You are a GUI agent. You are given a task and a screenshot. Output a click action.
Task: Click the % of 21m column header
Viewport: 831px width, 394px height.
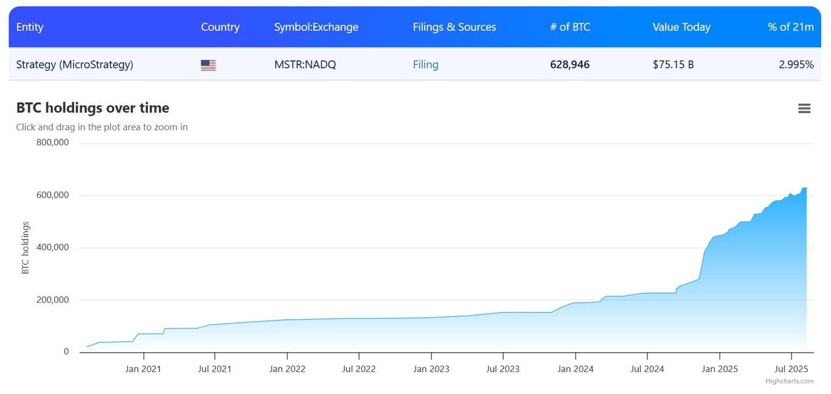tap(790, 27)
